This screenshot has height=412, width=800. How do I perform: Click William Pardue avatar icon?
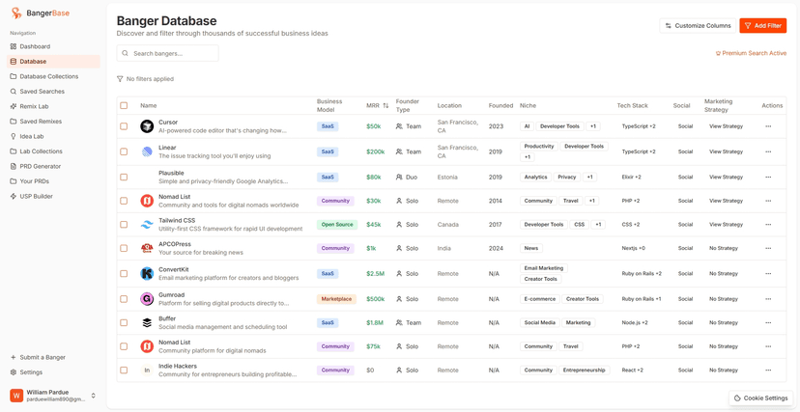[15, 396]
